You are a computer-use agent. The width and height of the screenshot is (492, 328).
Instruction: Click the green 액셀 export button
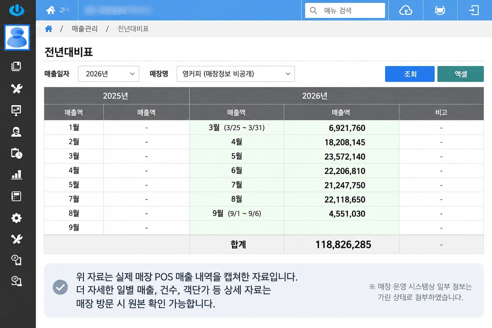click(x=461, y=74)
